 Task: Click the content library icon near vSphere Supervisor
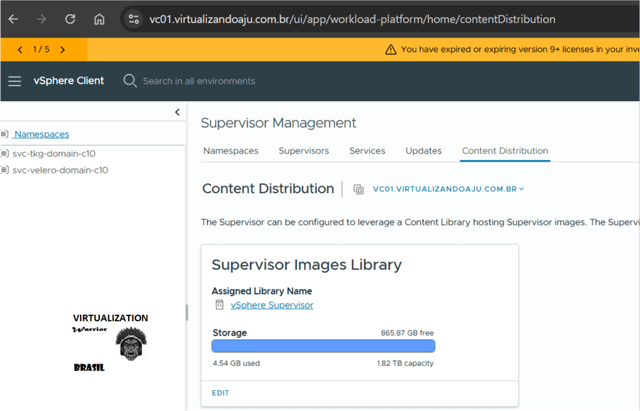(219, 305)
